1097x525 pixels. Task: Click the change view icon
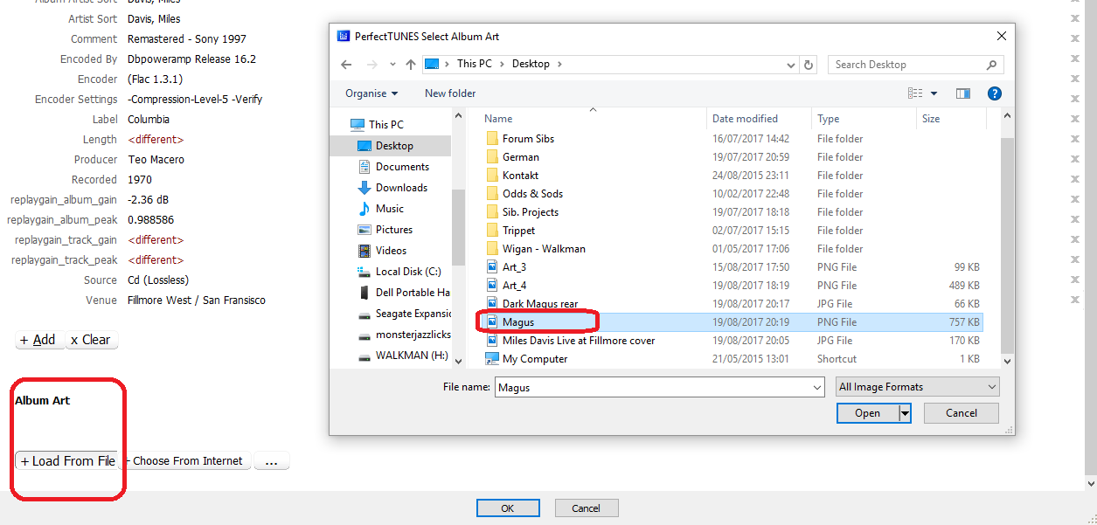pos(916,93)
